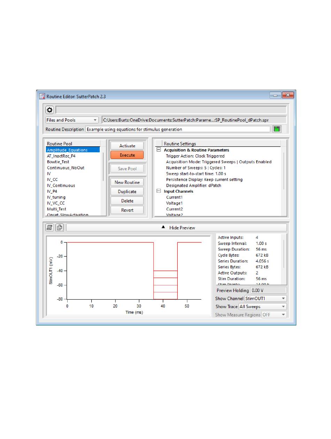Click the Revert button
Viewport: 331px width, 439px height.
point(127,210)
